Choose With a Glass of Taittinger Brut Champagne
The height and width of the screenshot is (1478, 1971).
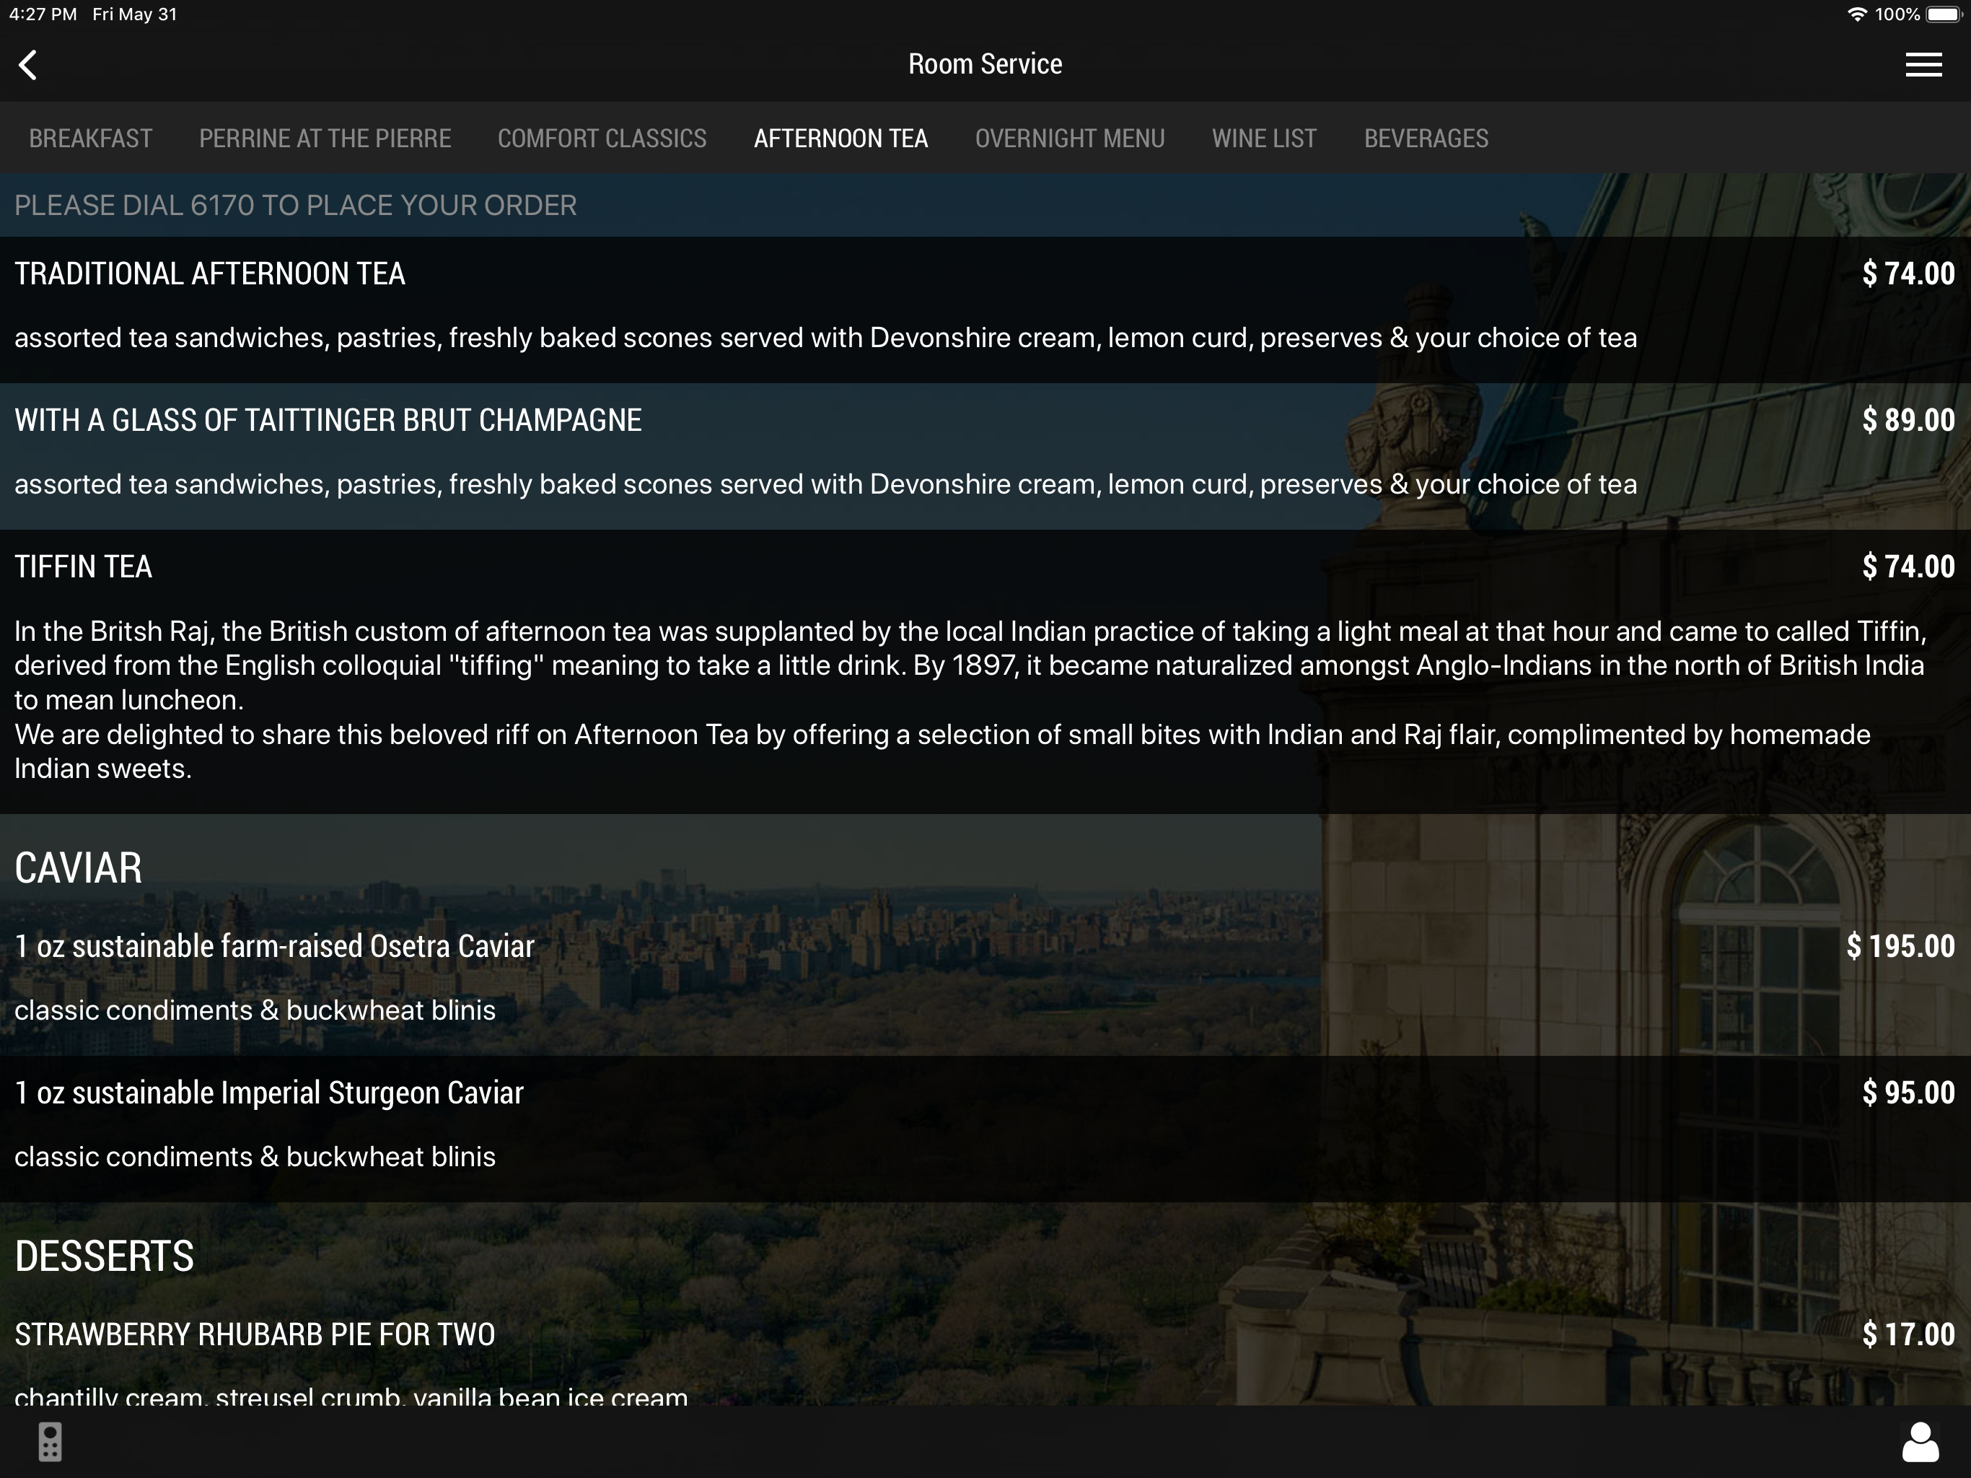[x=985, y=456]
